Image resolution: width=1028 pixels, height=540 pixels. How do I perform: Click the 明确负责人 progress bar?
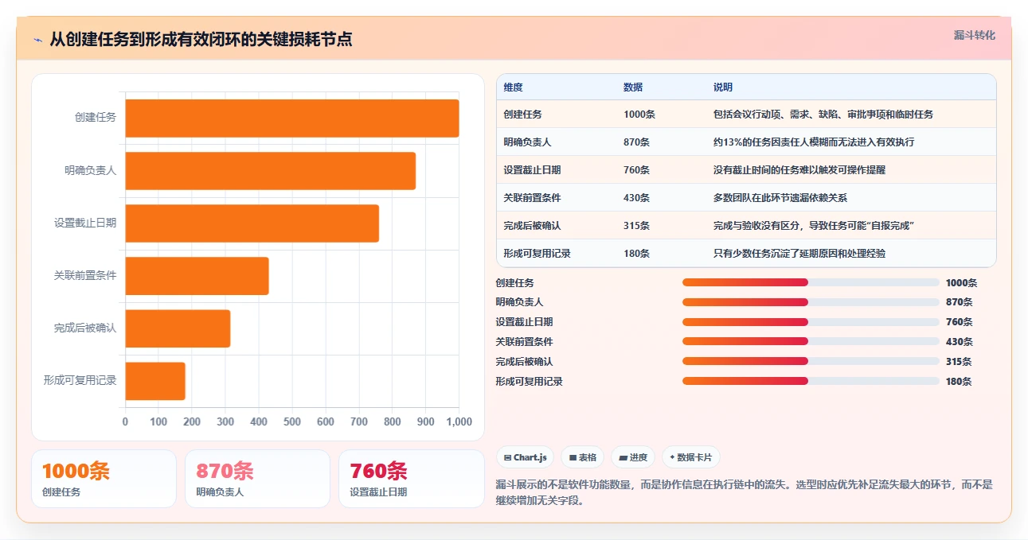click(x=811, y=302)
